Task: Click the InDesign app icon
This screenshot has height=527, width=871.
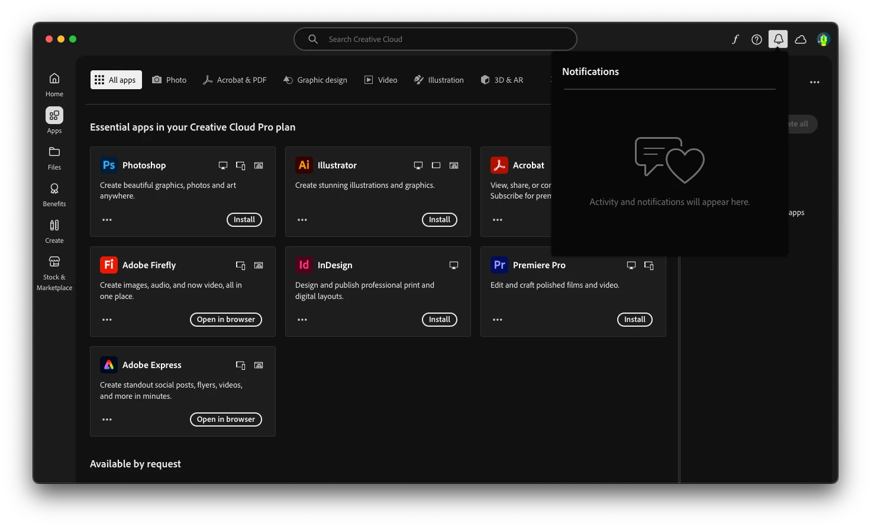Action: [304, 265]
